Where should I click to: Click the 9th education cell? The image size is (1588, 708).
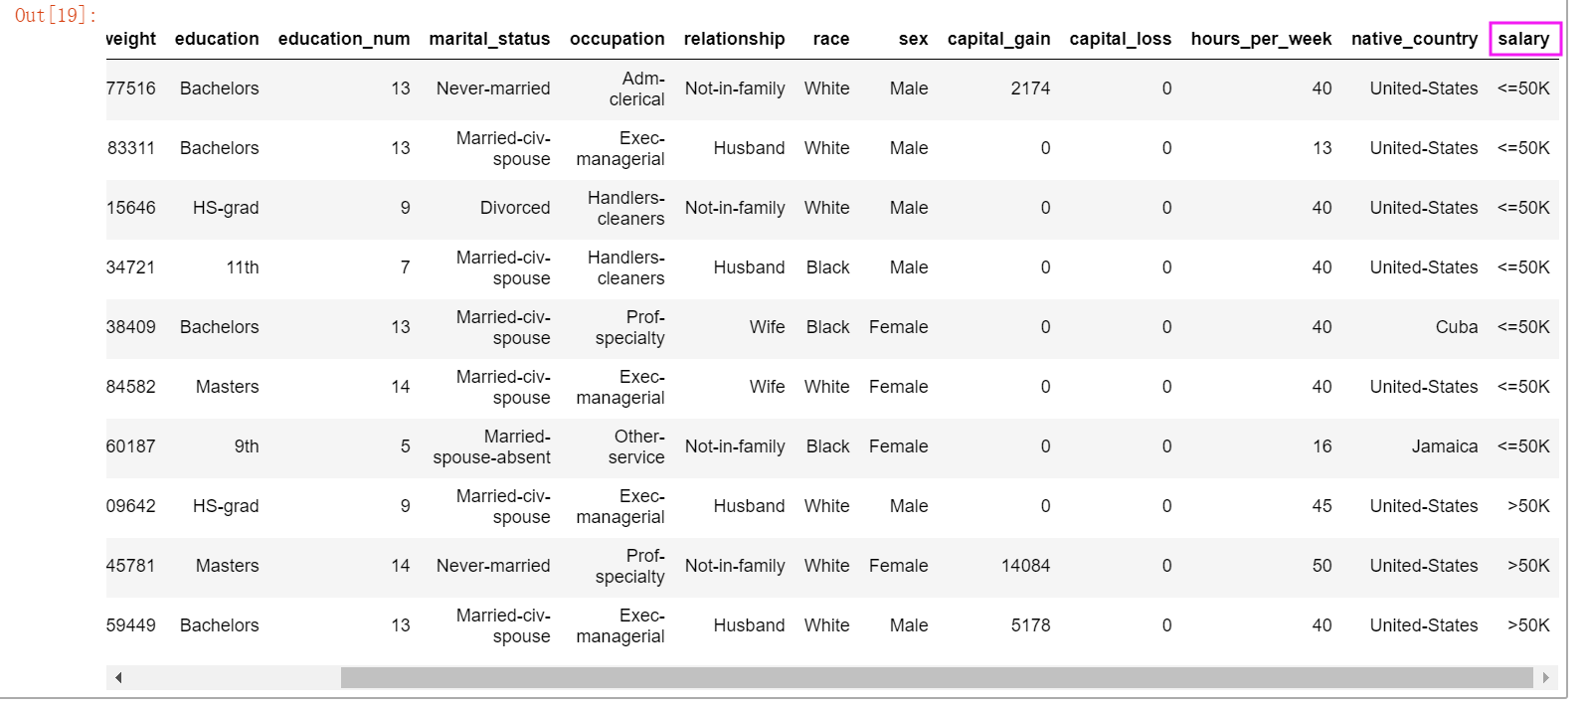[x=246, y=446]
